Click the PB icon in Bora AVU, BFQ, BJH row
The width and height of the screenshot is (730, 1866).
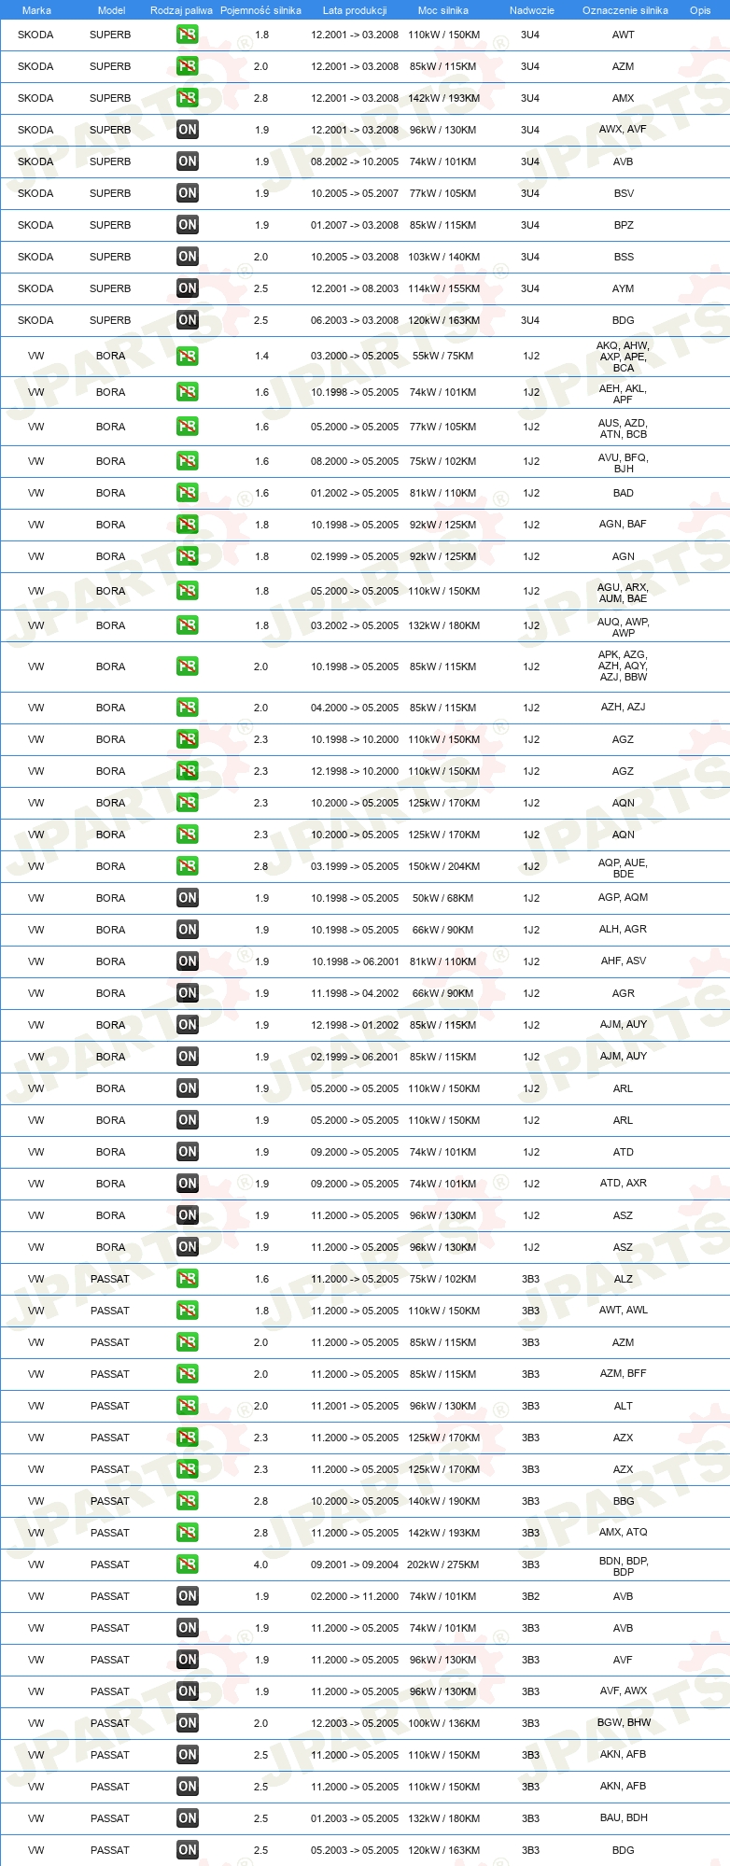tap(188, 461)
